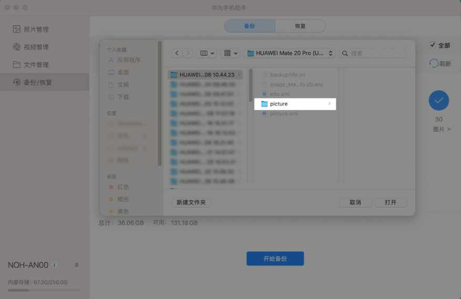The height and width of the screenshot is (299, 461).
Task: Switch to the 备份 tab
Action: coord(249,26)
